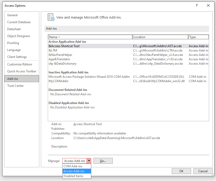Cancel the Access Options dialog
This screenshot has height=181, width=216.
pyautogui.click(x=203, y=171)
